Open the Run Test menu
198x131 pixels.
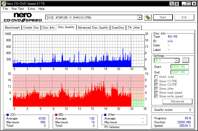[18, 9]
